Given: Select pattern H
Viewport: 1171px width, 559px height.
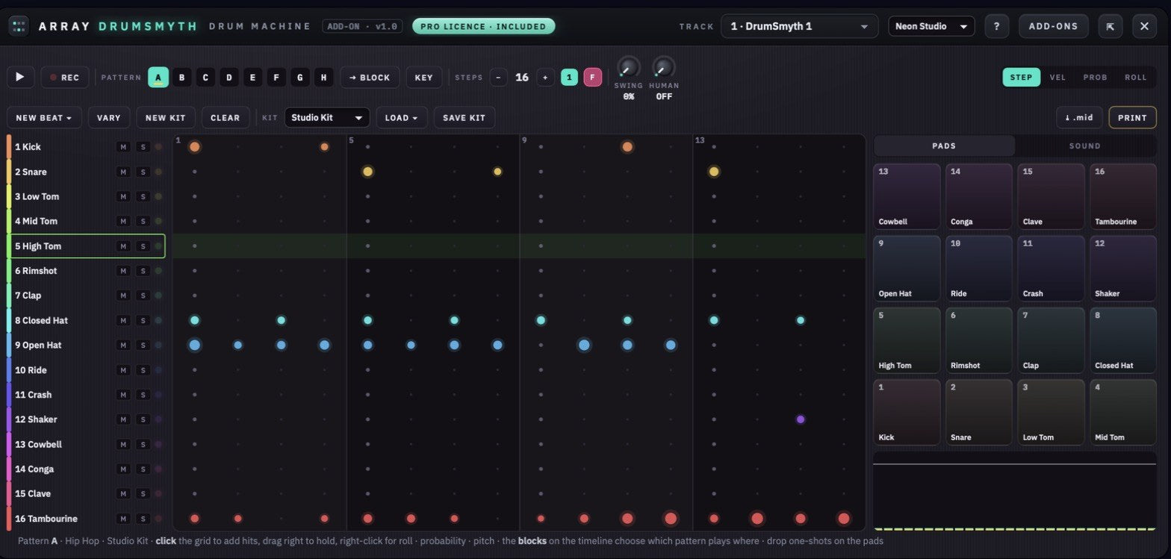Looking at the screenshot, I should pos(323,77).
